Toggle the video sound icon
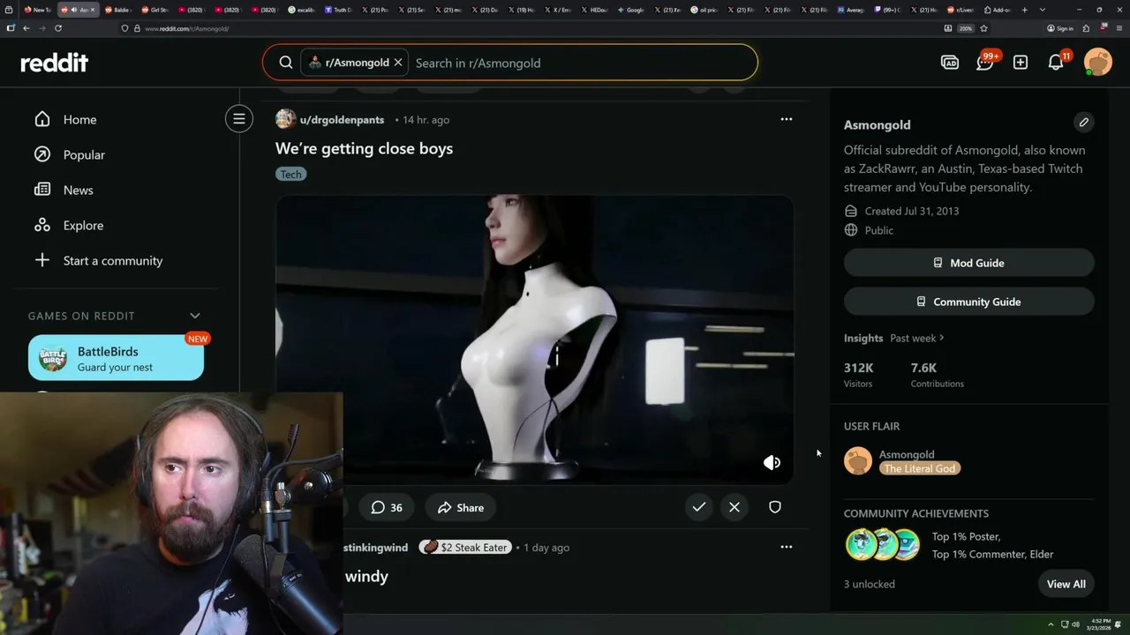The image size is (1130, 635). (x=772, y=463)
